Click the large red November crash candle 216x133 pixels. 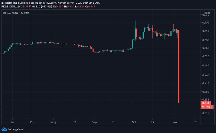pos(179,66)
